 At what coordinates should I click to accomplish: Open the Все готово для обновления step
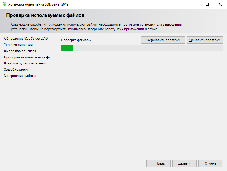pos(25,63)
